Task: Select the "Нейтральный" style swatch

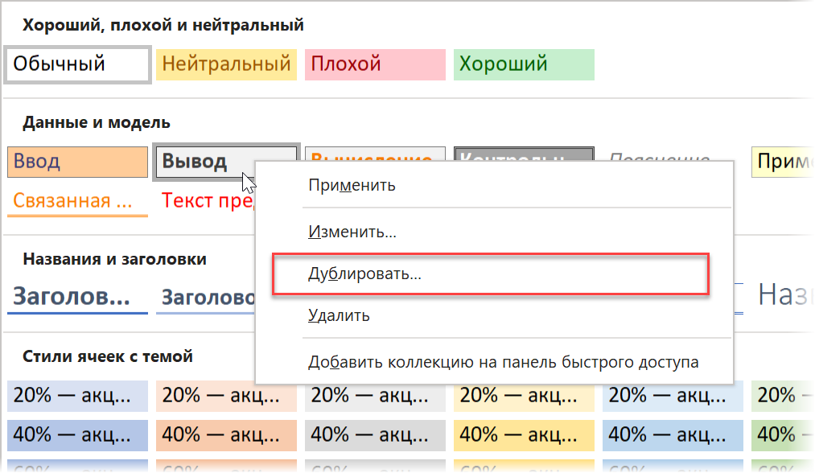Action: pos(226,64)
